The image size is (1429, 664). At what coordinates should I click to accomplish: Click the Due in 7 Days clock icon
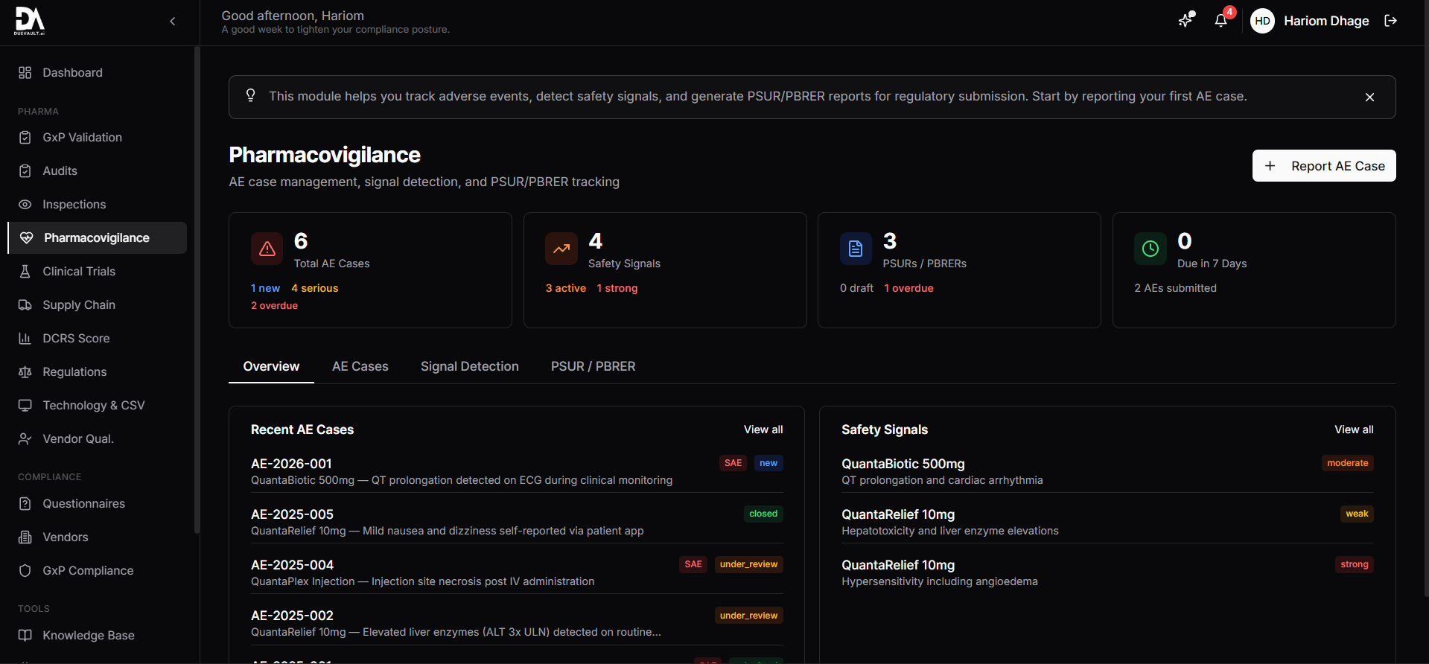pos(1150,249)
